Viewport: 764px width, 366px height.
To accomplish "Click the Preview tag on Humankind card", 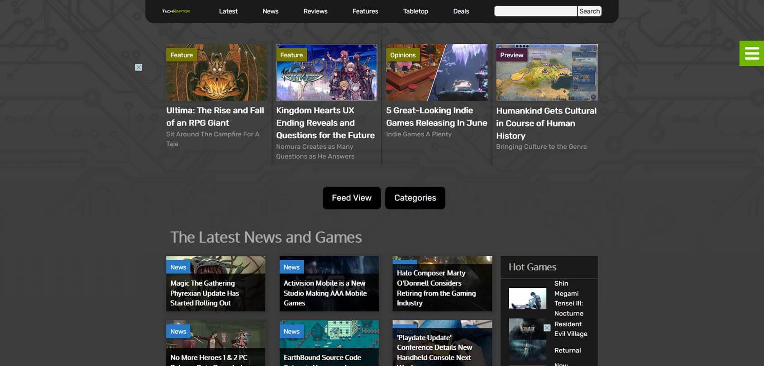I will tap(511, 55).
